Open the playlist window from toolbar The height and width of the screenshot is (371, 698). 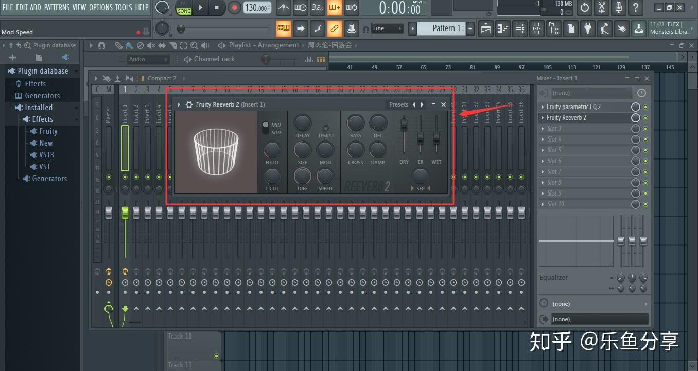tap(486, 29)
